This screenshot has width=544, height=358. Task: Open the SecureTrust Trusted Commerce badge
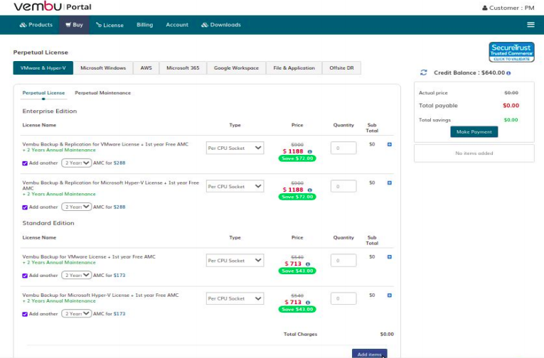(x=511, y=52)
